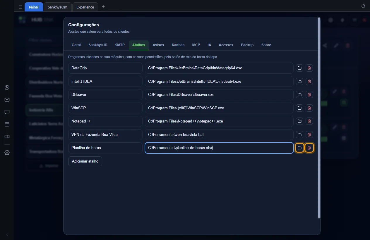Open the Experience top tab

[x=85, y=7]
